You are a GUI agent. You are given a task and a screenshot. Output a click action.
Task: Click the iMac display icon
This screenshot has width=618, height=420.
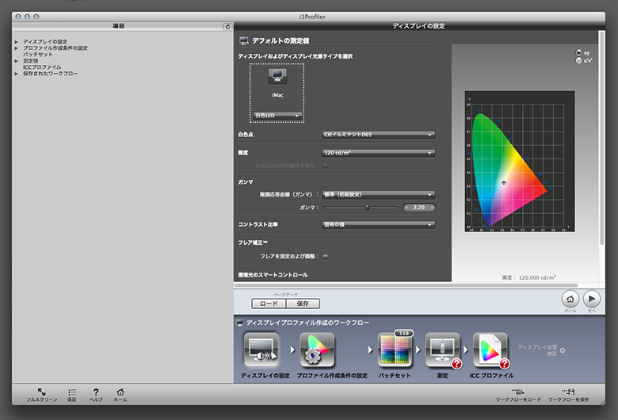click(277, 77)
